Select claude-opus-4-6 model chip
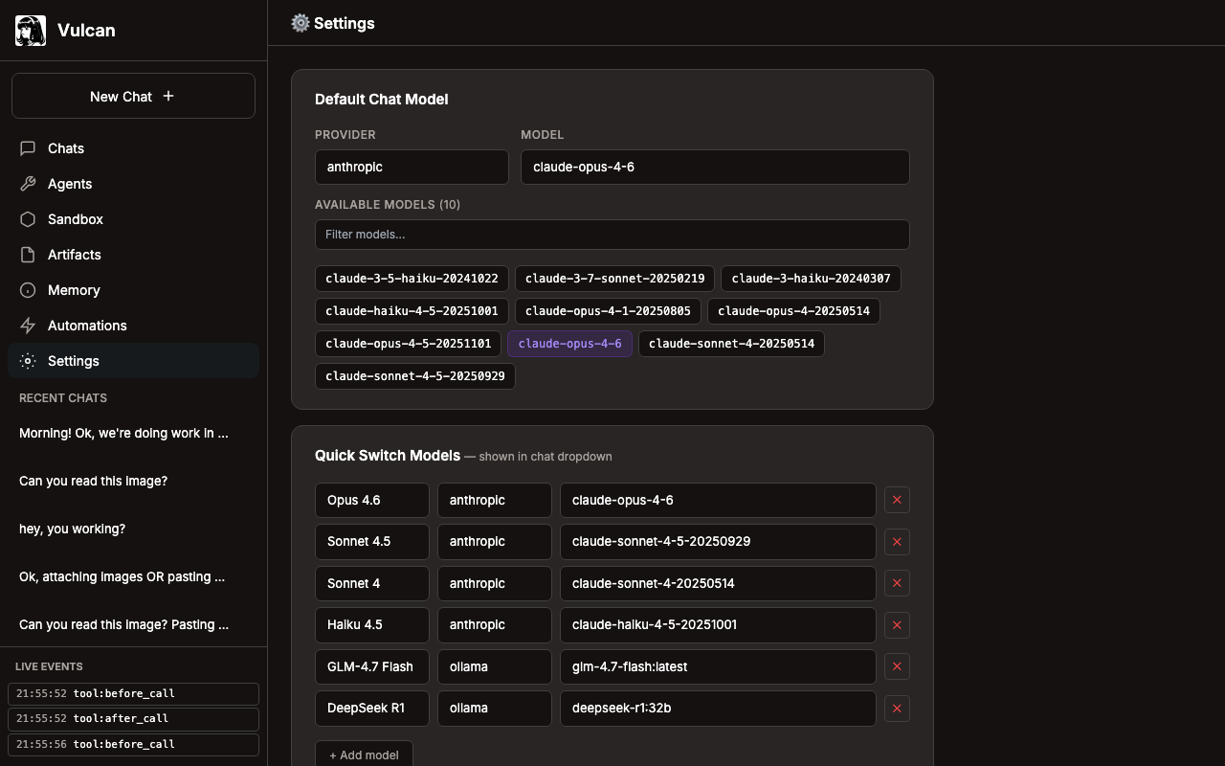 pos(569,344)
